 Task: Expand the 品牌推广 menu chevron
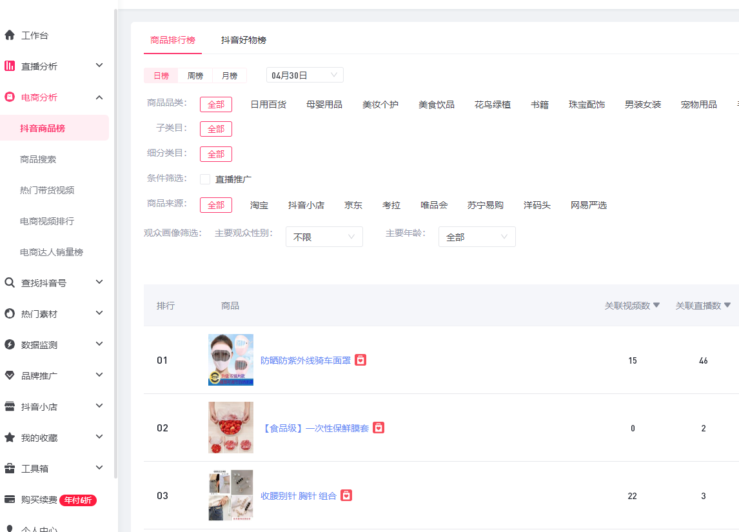(x=99, y=375)
